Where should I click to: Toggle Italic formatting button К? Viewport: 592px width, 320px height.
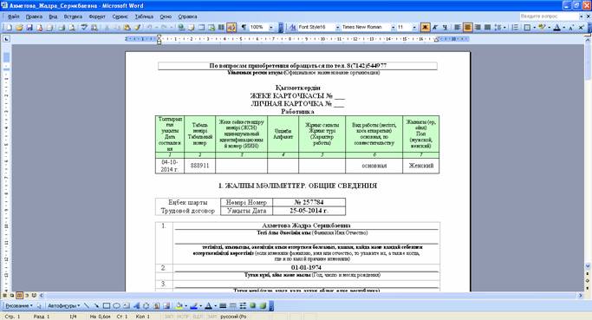point(435,27)
